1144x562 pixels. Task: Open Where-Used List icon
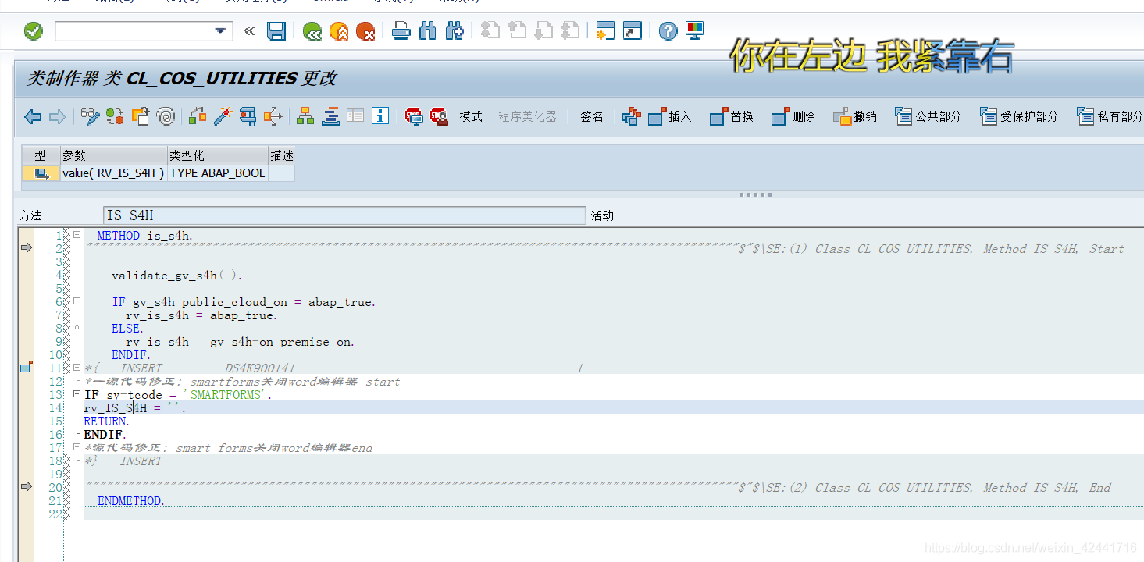click(x=273, y=117)
